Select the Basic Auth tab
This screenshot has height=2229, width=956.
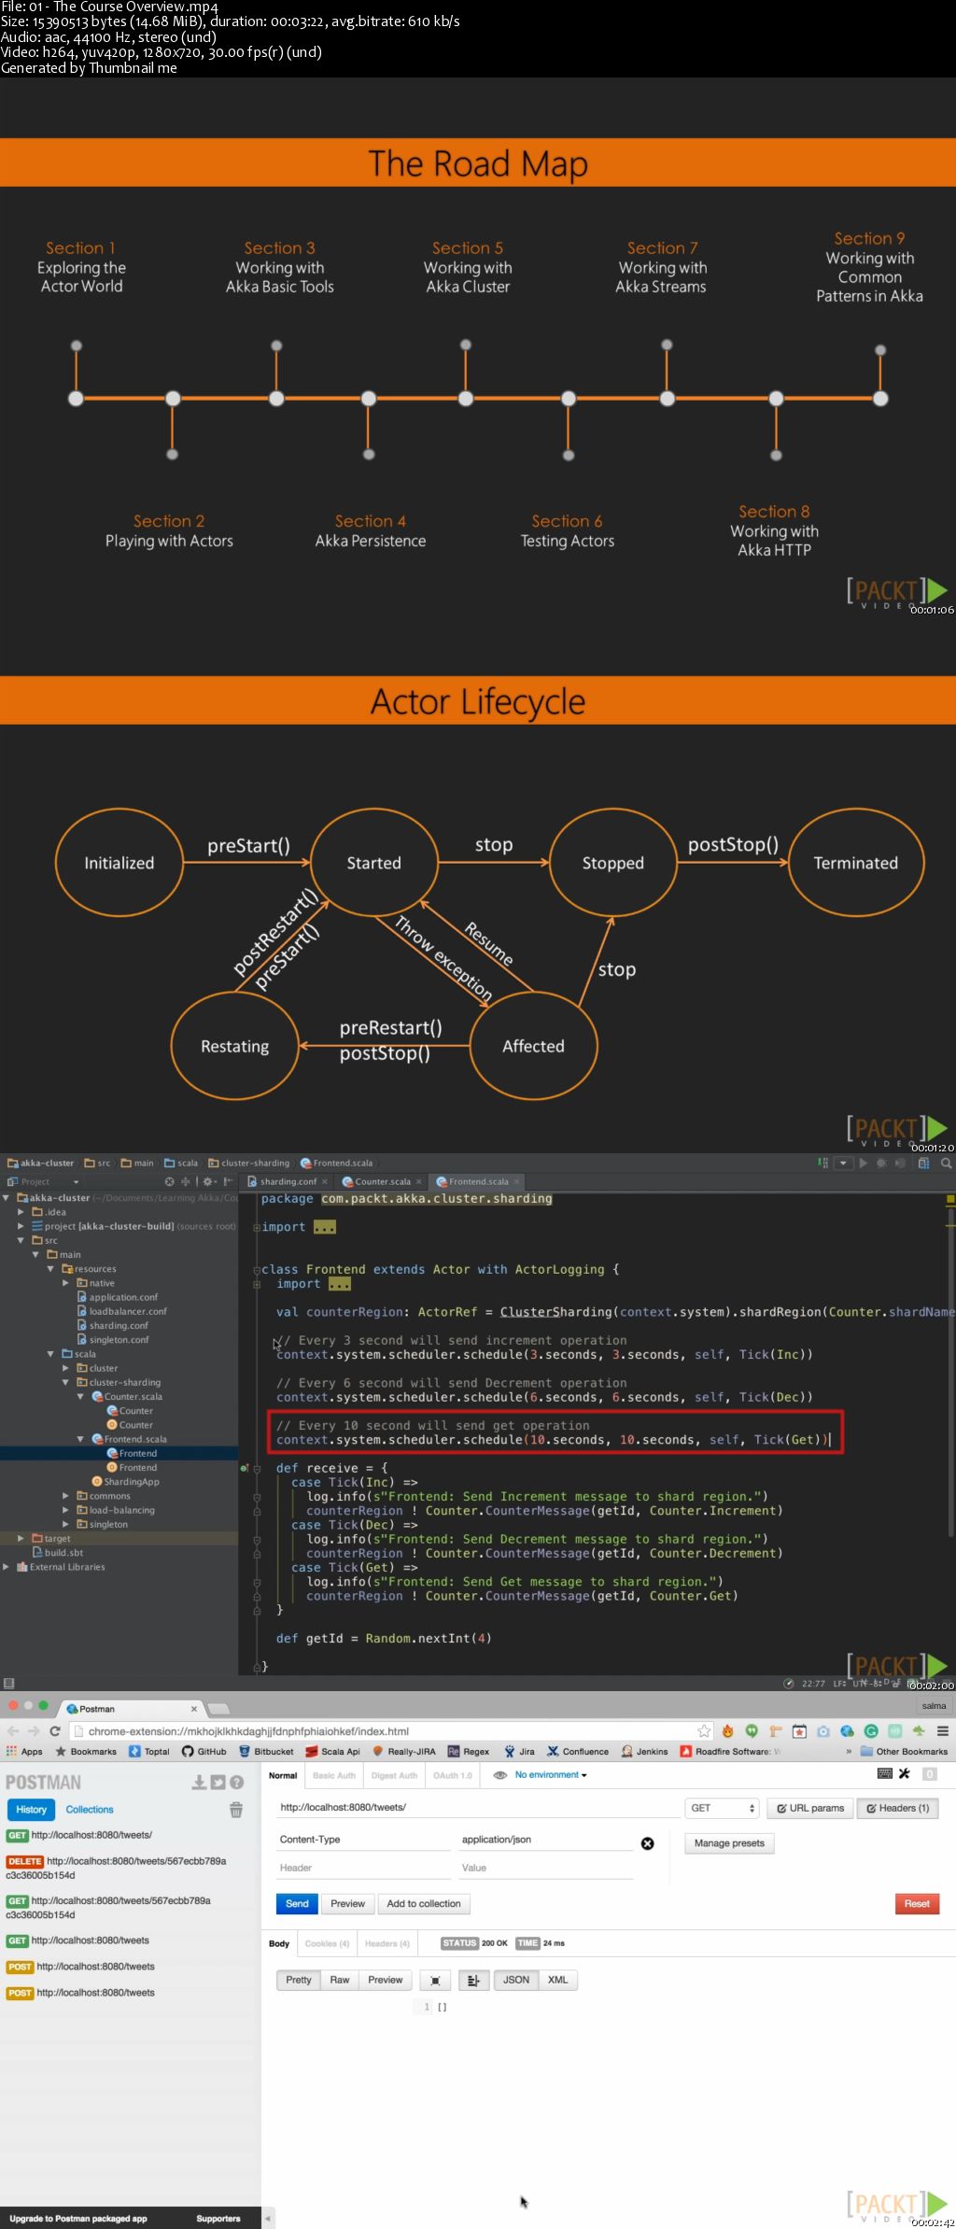point(334,1775)
